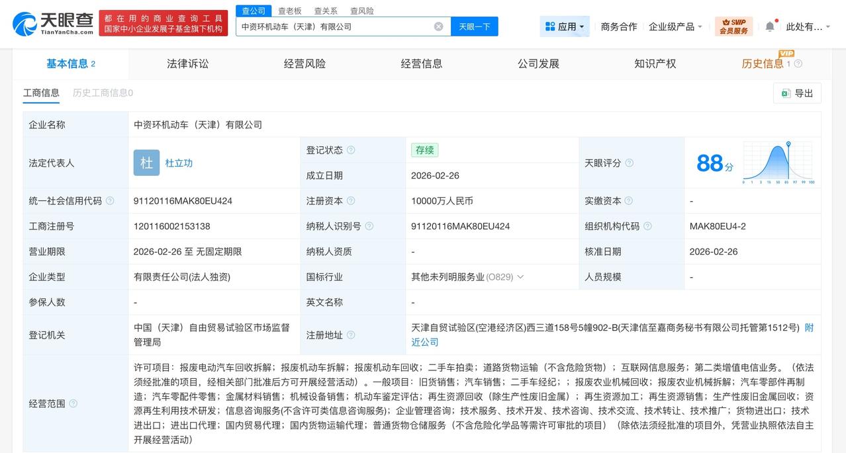Click the info icon next to 历史信息
Image resolution: width=846 pixels, height=453 pixels.
pyautogui.click(x=798, y=63)
